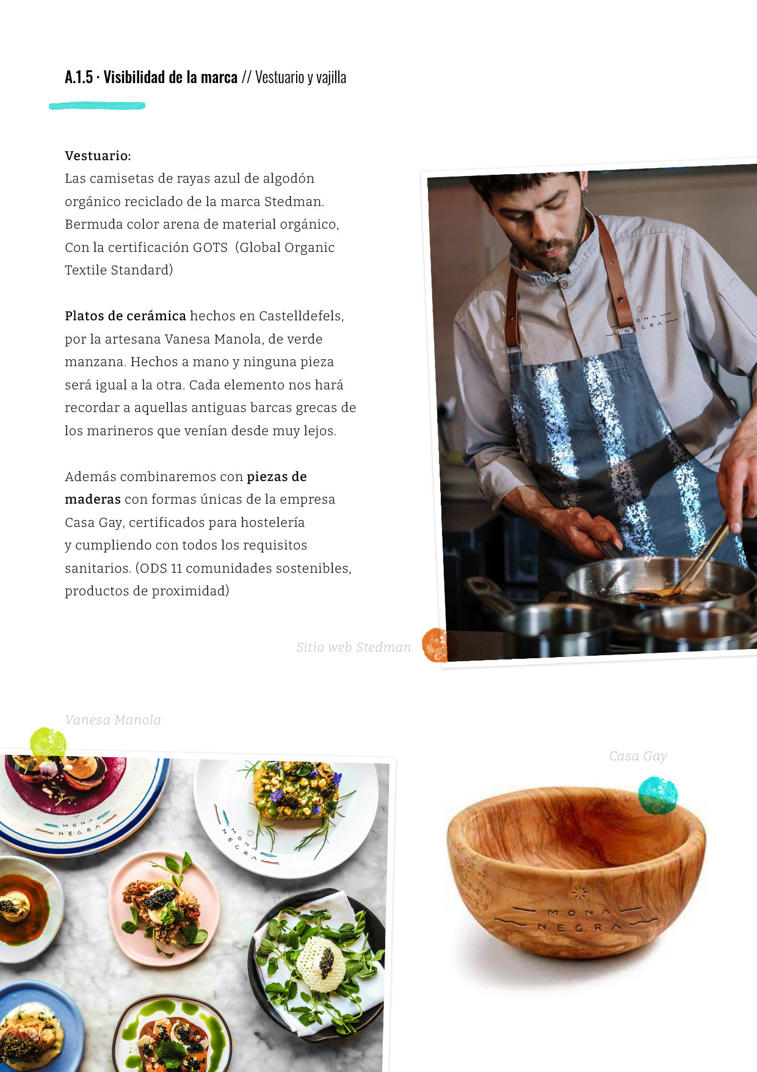Click the Vestuario: subheading

(98, 156)
